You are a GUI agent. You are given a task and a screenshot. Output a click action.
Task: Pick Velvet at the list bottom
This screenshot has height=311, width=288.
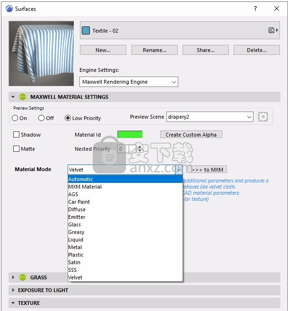tap(125, 277)
